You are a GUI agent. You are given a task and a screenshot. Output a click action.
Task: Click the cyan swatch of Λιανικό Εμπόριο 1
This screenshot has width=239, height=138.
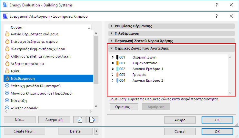click(117, 69)
